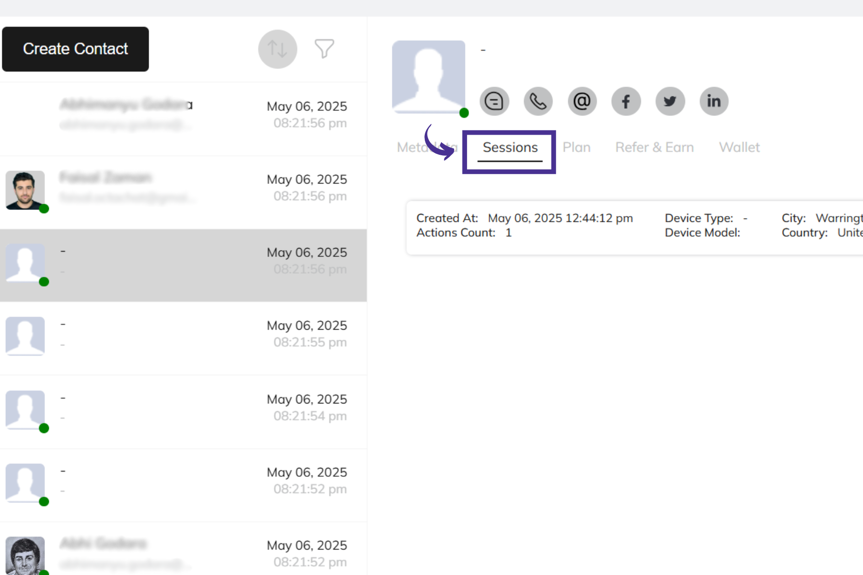Click the phone call icon
Screen dimensions: 863x575
[538, 101]
